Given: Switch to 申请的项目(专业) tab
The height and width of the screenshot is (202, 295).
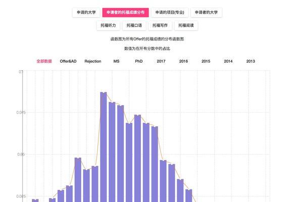Looking at the screenshot, I should click(170, 13).
